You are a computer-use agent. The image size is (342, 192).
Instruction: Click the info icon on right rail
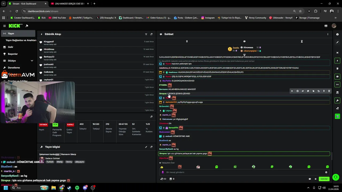coord(337,34)
